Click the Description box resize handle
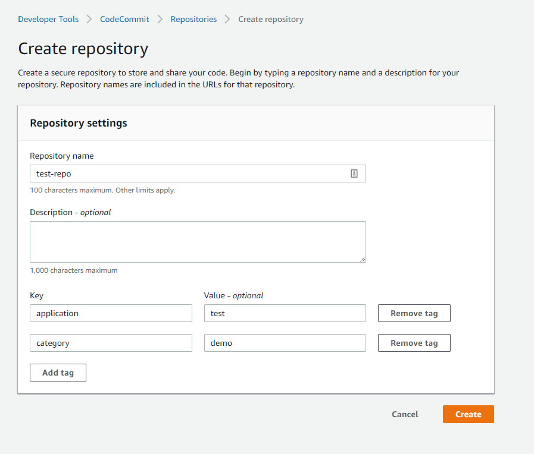The width and height of the screenshot is (534, 454). pos(362,258)
